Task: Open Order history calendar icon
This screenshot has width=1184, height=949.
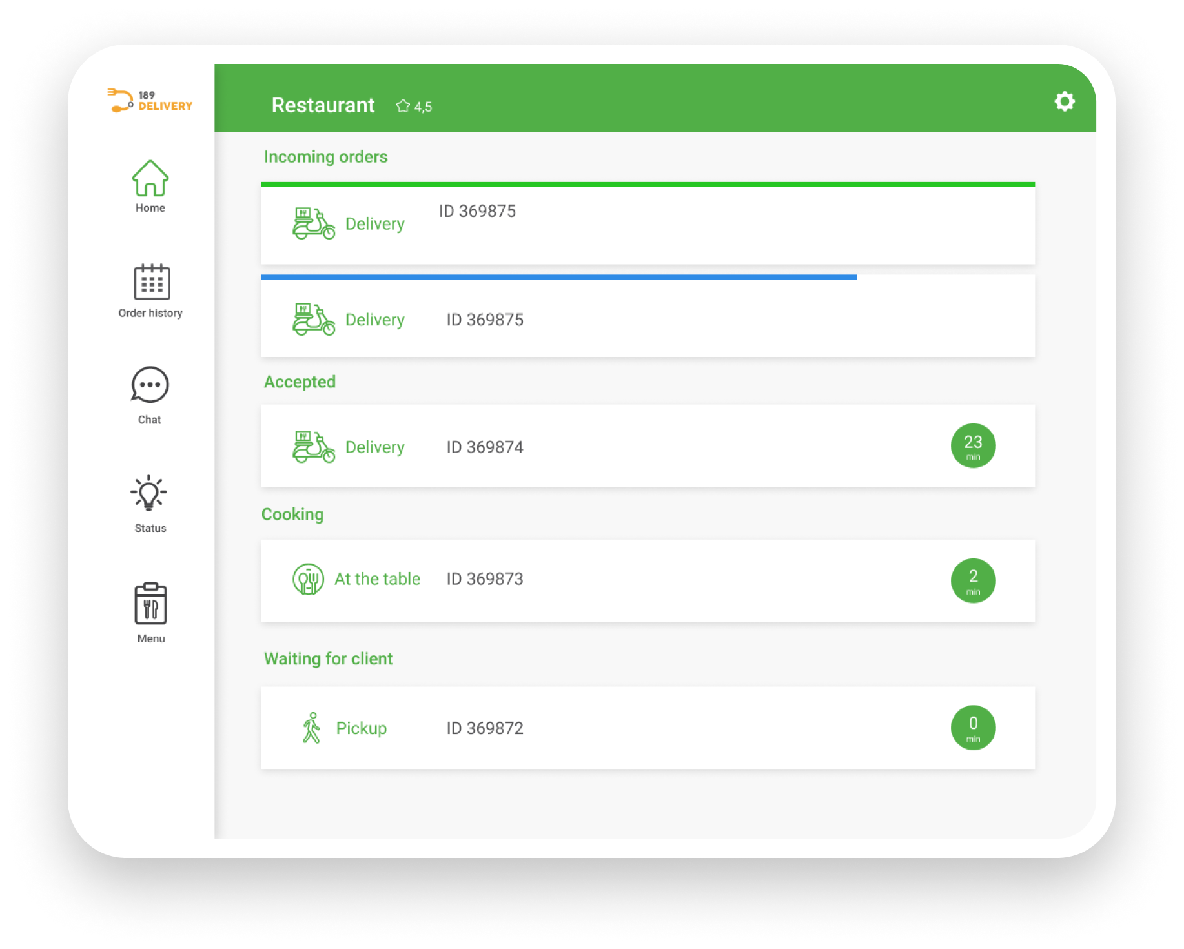Action: (x=152, y=282)
